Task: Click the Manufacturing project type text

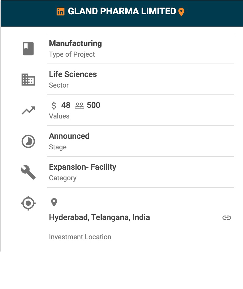Action: (x=75, y=43)
